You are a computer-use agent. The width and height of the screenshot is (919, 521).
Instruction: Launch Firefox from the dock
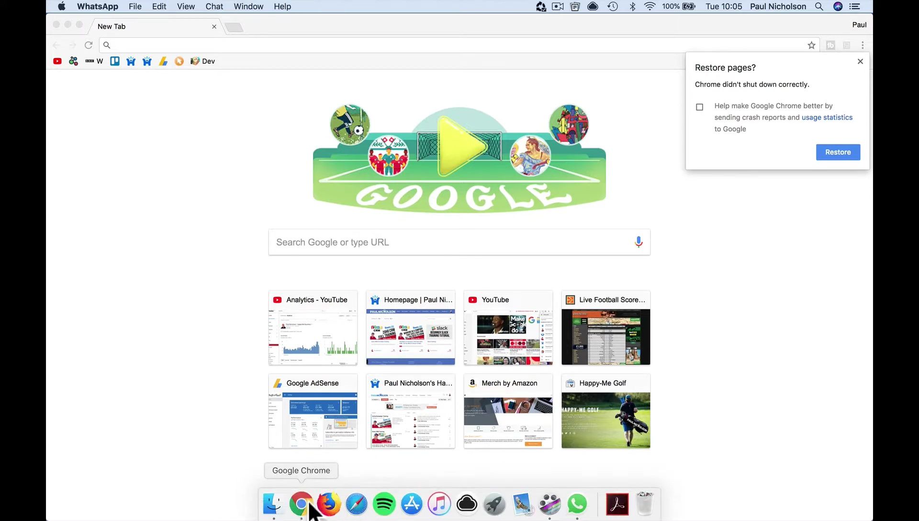[x=329, y=504]
